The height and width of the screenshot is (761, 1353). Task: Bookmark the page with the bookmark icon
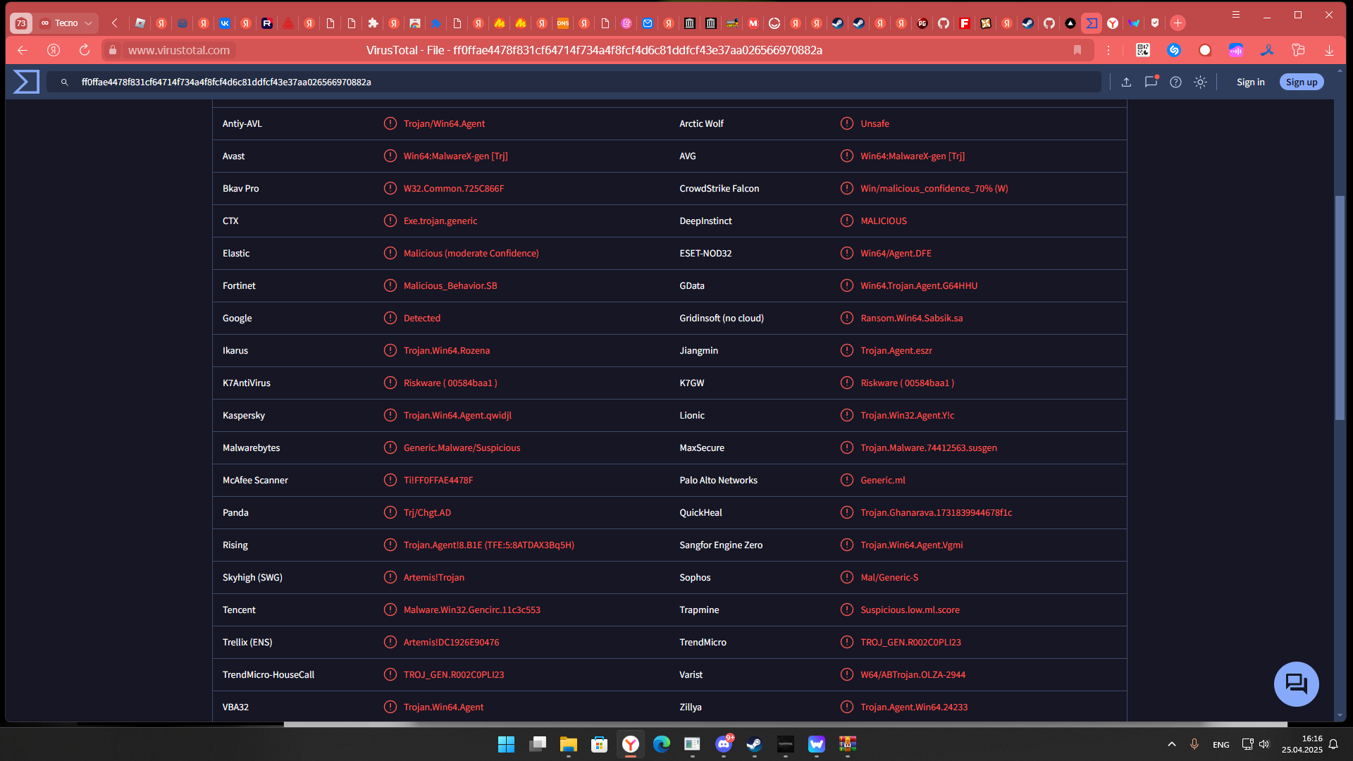pos(1077,50)
